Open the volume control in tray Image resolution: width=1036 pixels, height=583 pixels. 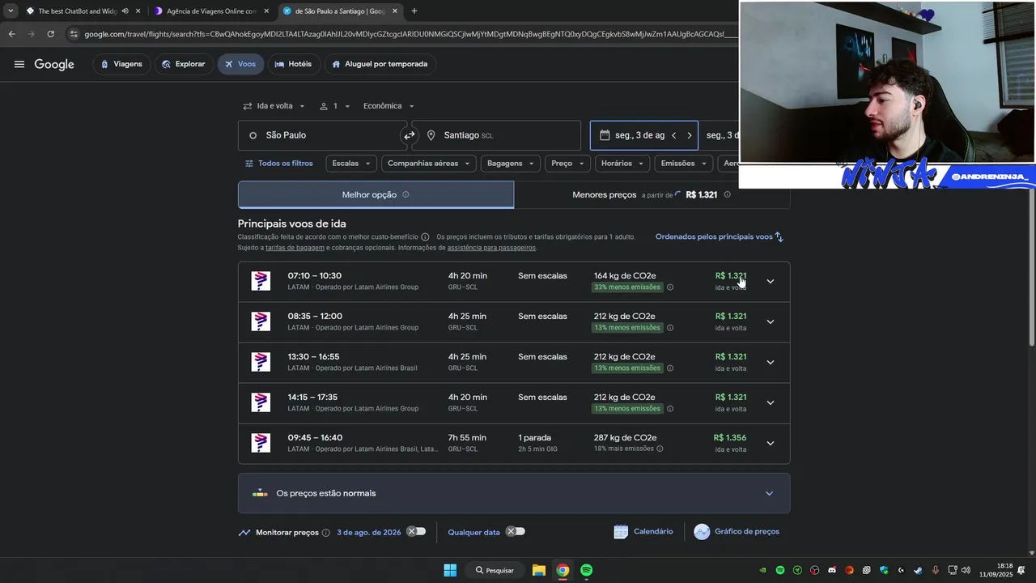966,570
